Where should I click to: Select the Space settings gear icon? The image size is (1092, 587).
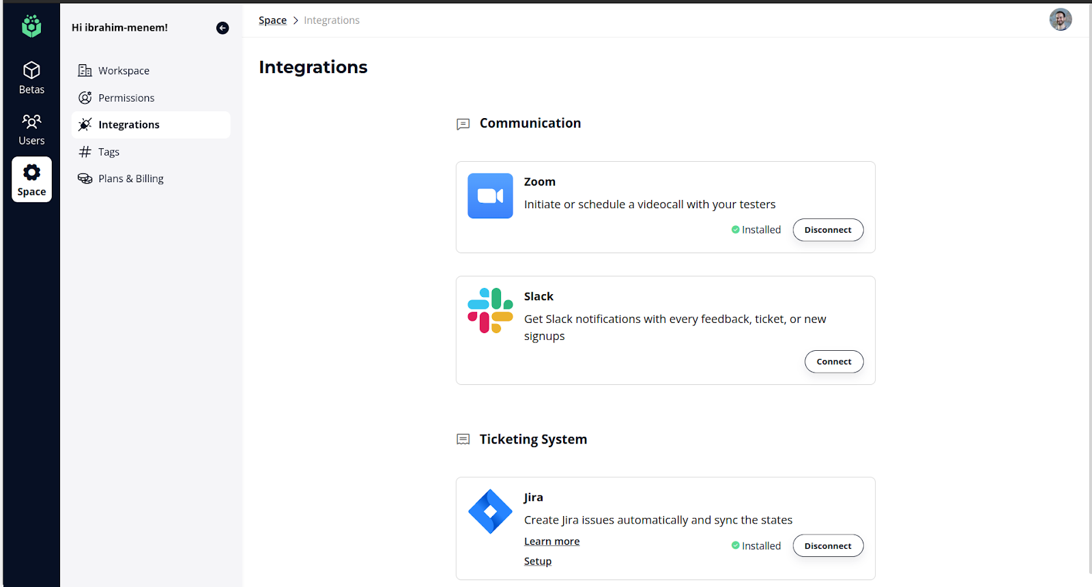click(31, 173)
